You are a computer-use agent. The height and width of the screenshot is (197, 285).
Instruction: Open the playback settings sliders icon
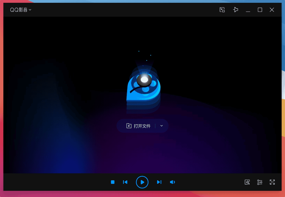[x=260, y=182]
